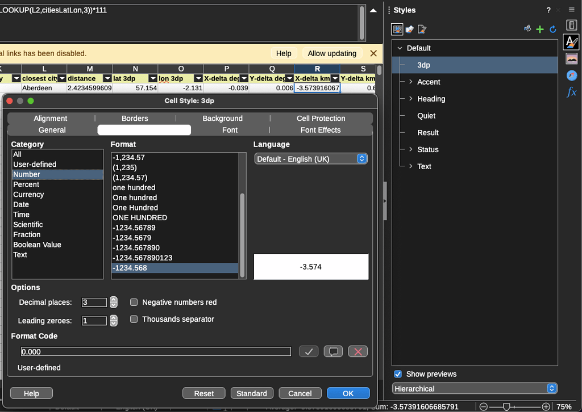The height and width of the screenshot is (412, 582).
Task: Uncheck the Show previews checkbox
Action: coord(398,374)
